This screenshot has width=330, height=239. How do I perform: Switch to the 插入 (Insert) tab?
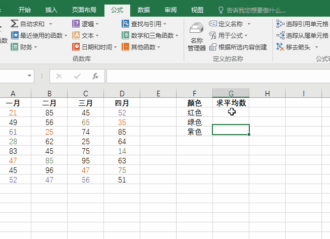(x=51, y=10)
